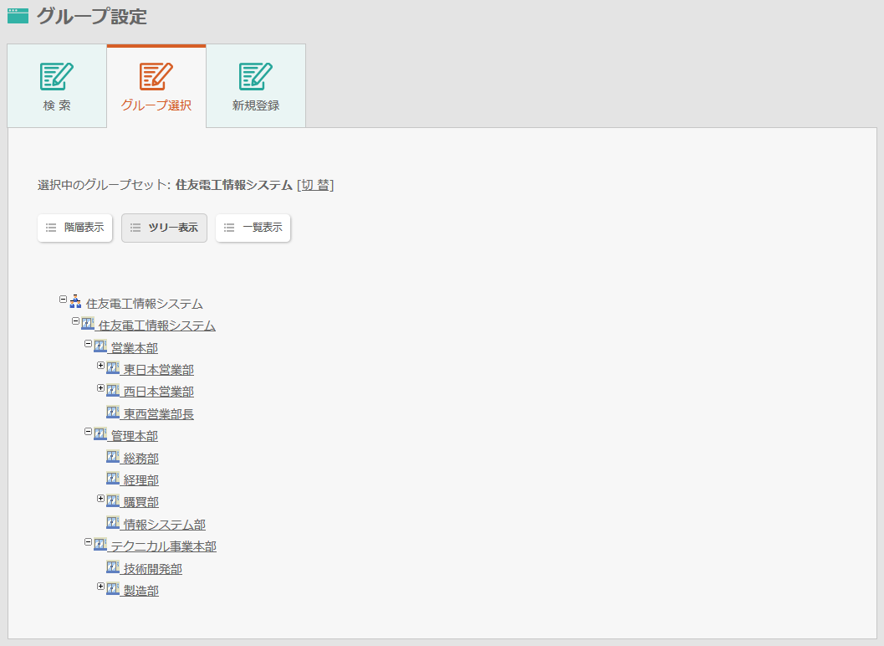Click the green pencil icon above 検 索

tap(57, 76)
